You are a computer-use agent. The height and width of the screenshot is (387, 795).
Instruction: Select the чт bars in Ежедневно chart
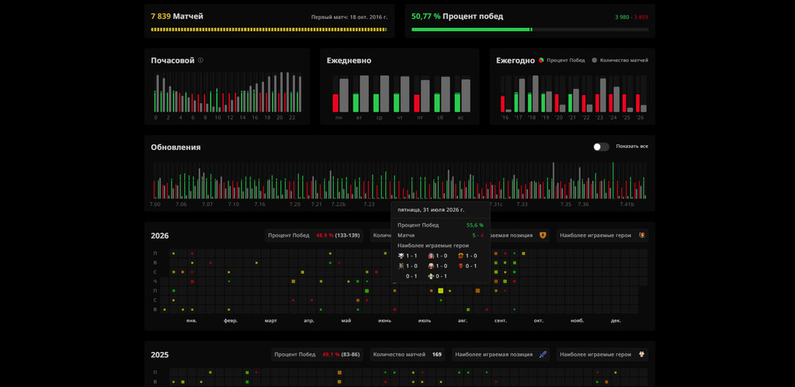pyautogui.click(x=401, y=94)
